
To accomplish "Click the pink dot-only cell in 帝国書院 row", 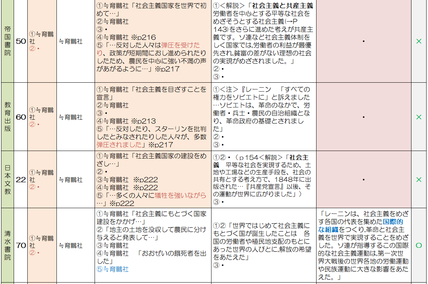I will pos(364,41).
